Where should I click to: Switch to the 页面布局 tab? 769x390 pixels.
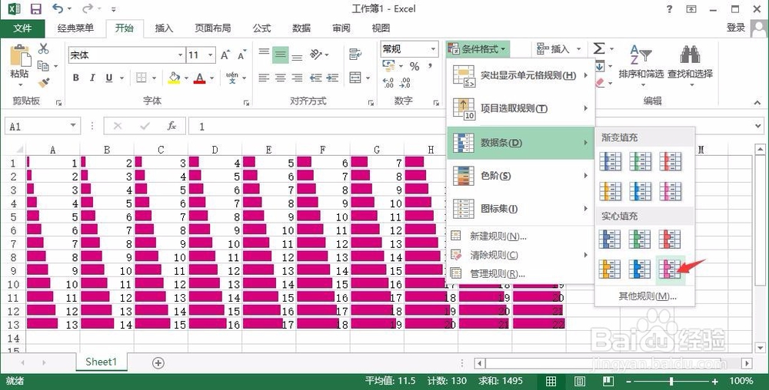pos(213,28)
